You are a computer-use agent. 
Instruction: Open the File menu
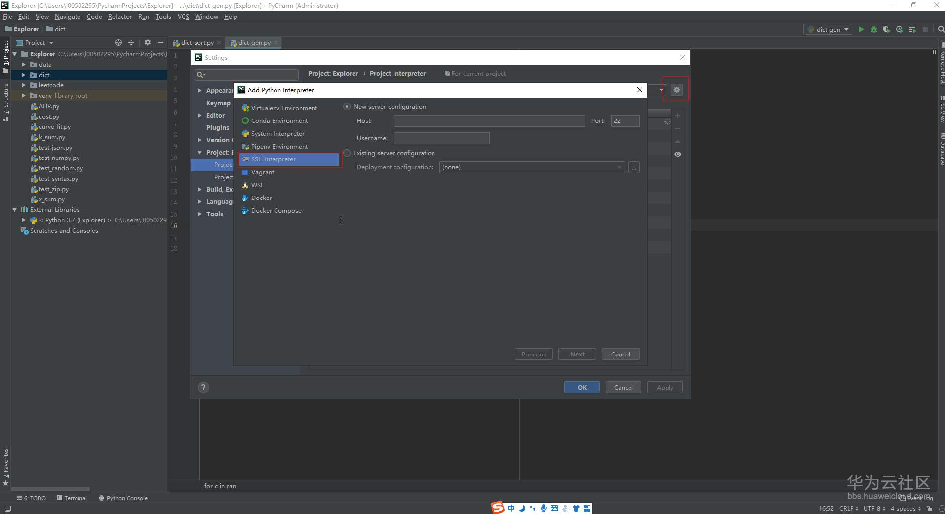[x=7, y=17]
